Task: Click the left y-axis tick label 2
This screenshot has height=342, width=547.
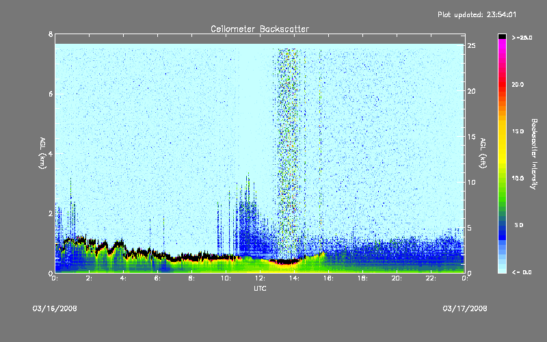Action: [51, 213]
